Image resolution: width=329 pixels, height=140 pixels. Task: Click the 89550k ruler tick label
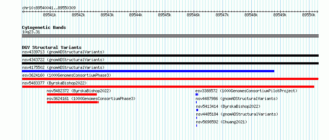(308, 15)
